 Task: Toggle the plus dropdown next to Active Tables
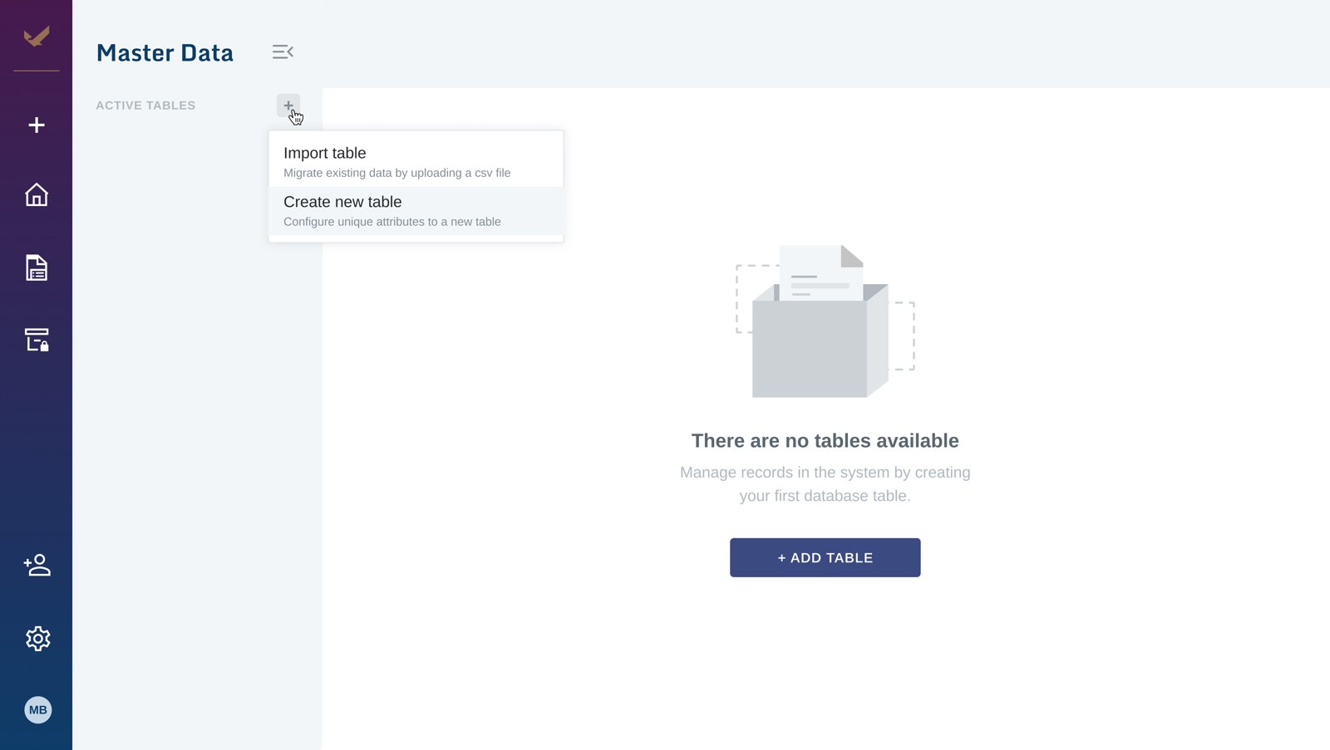tap(288, 105)
